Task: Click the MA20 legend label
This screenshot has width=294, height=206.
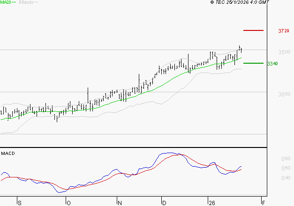Action: [x=5, y=2]
